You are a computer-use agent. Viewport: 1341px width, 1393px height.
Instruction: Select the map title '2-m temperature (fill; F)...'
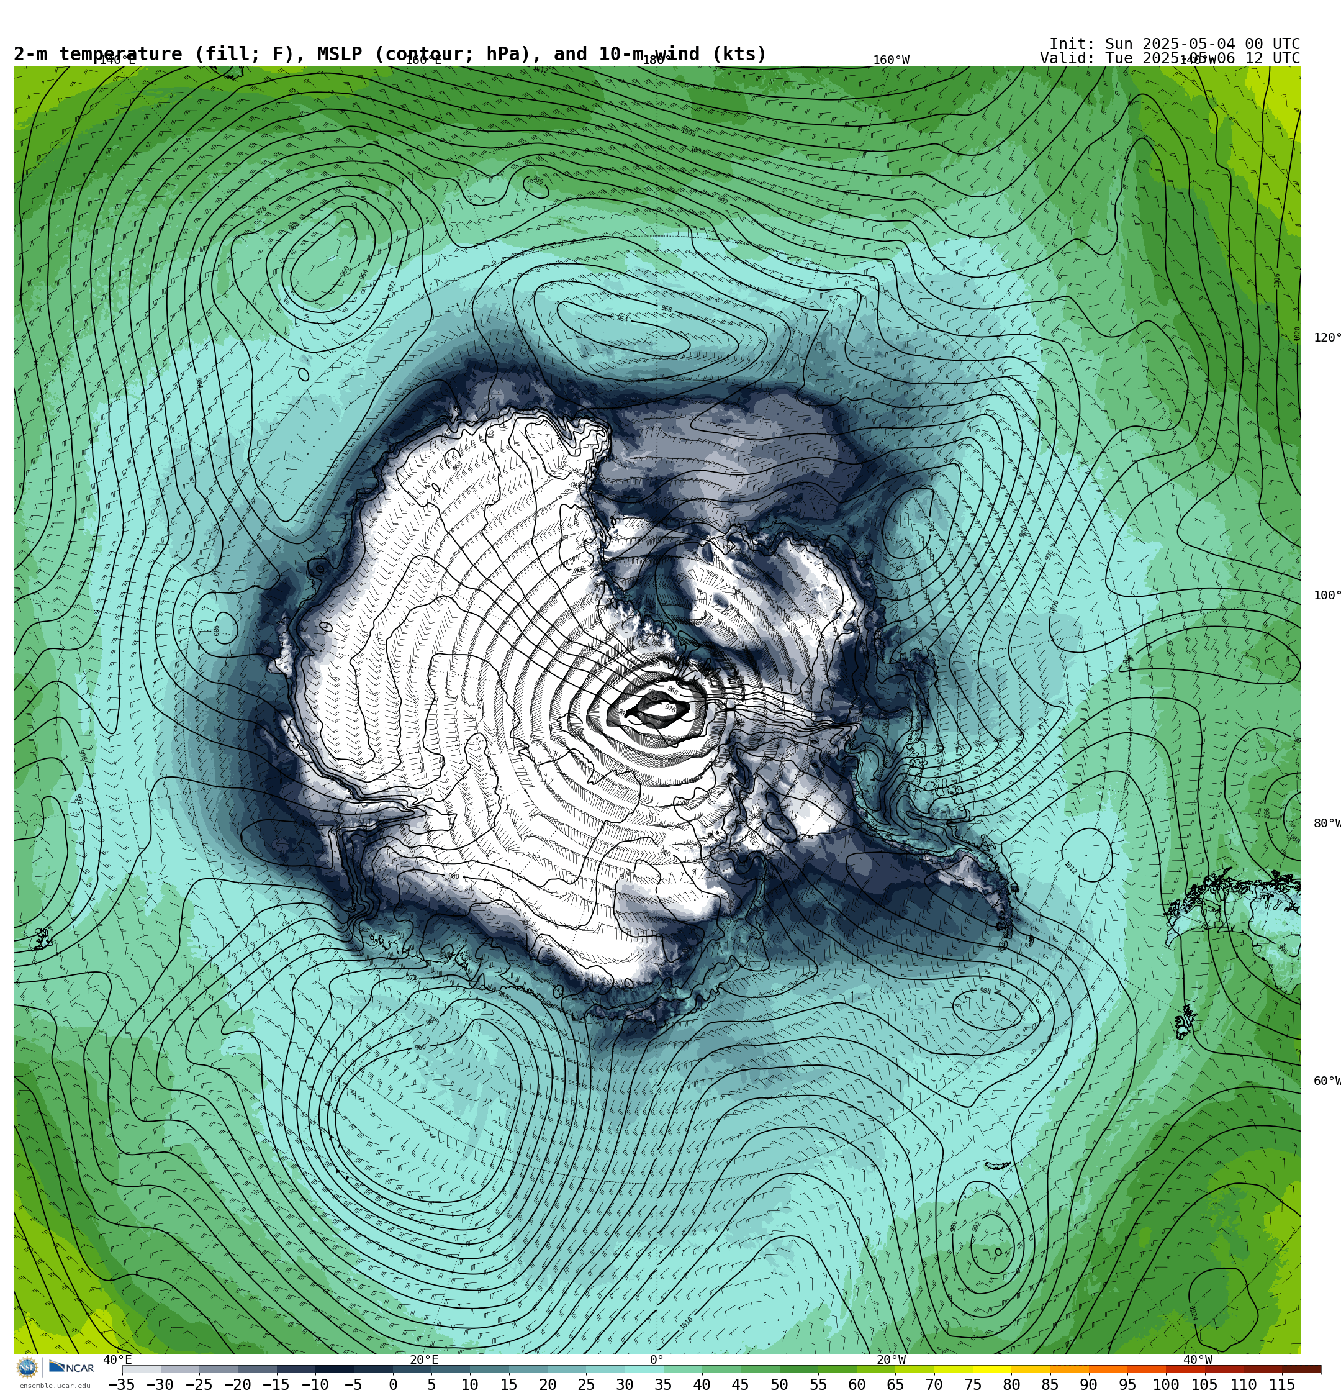click(390, 54)
